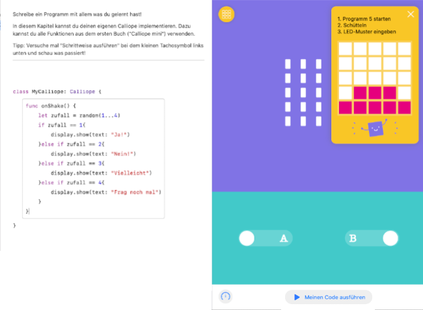The width and height of the screenshot is (423, 310).
Task: Toggle white first cell in fourth pattern row
Action: [x=346, y=93]
